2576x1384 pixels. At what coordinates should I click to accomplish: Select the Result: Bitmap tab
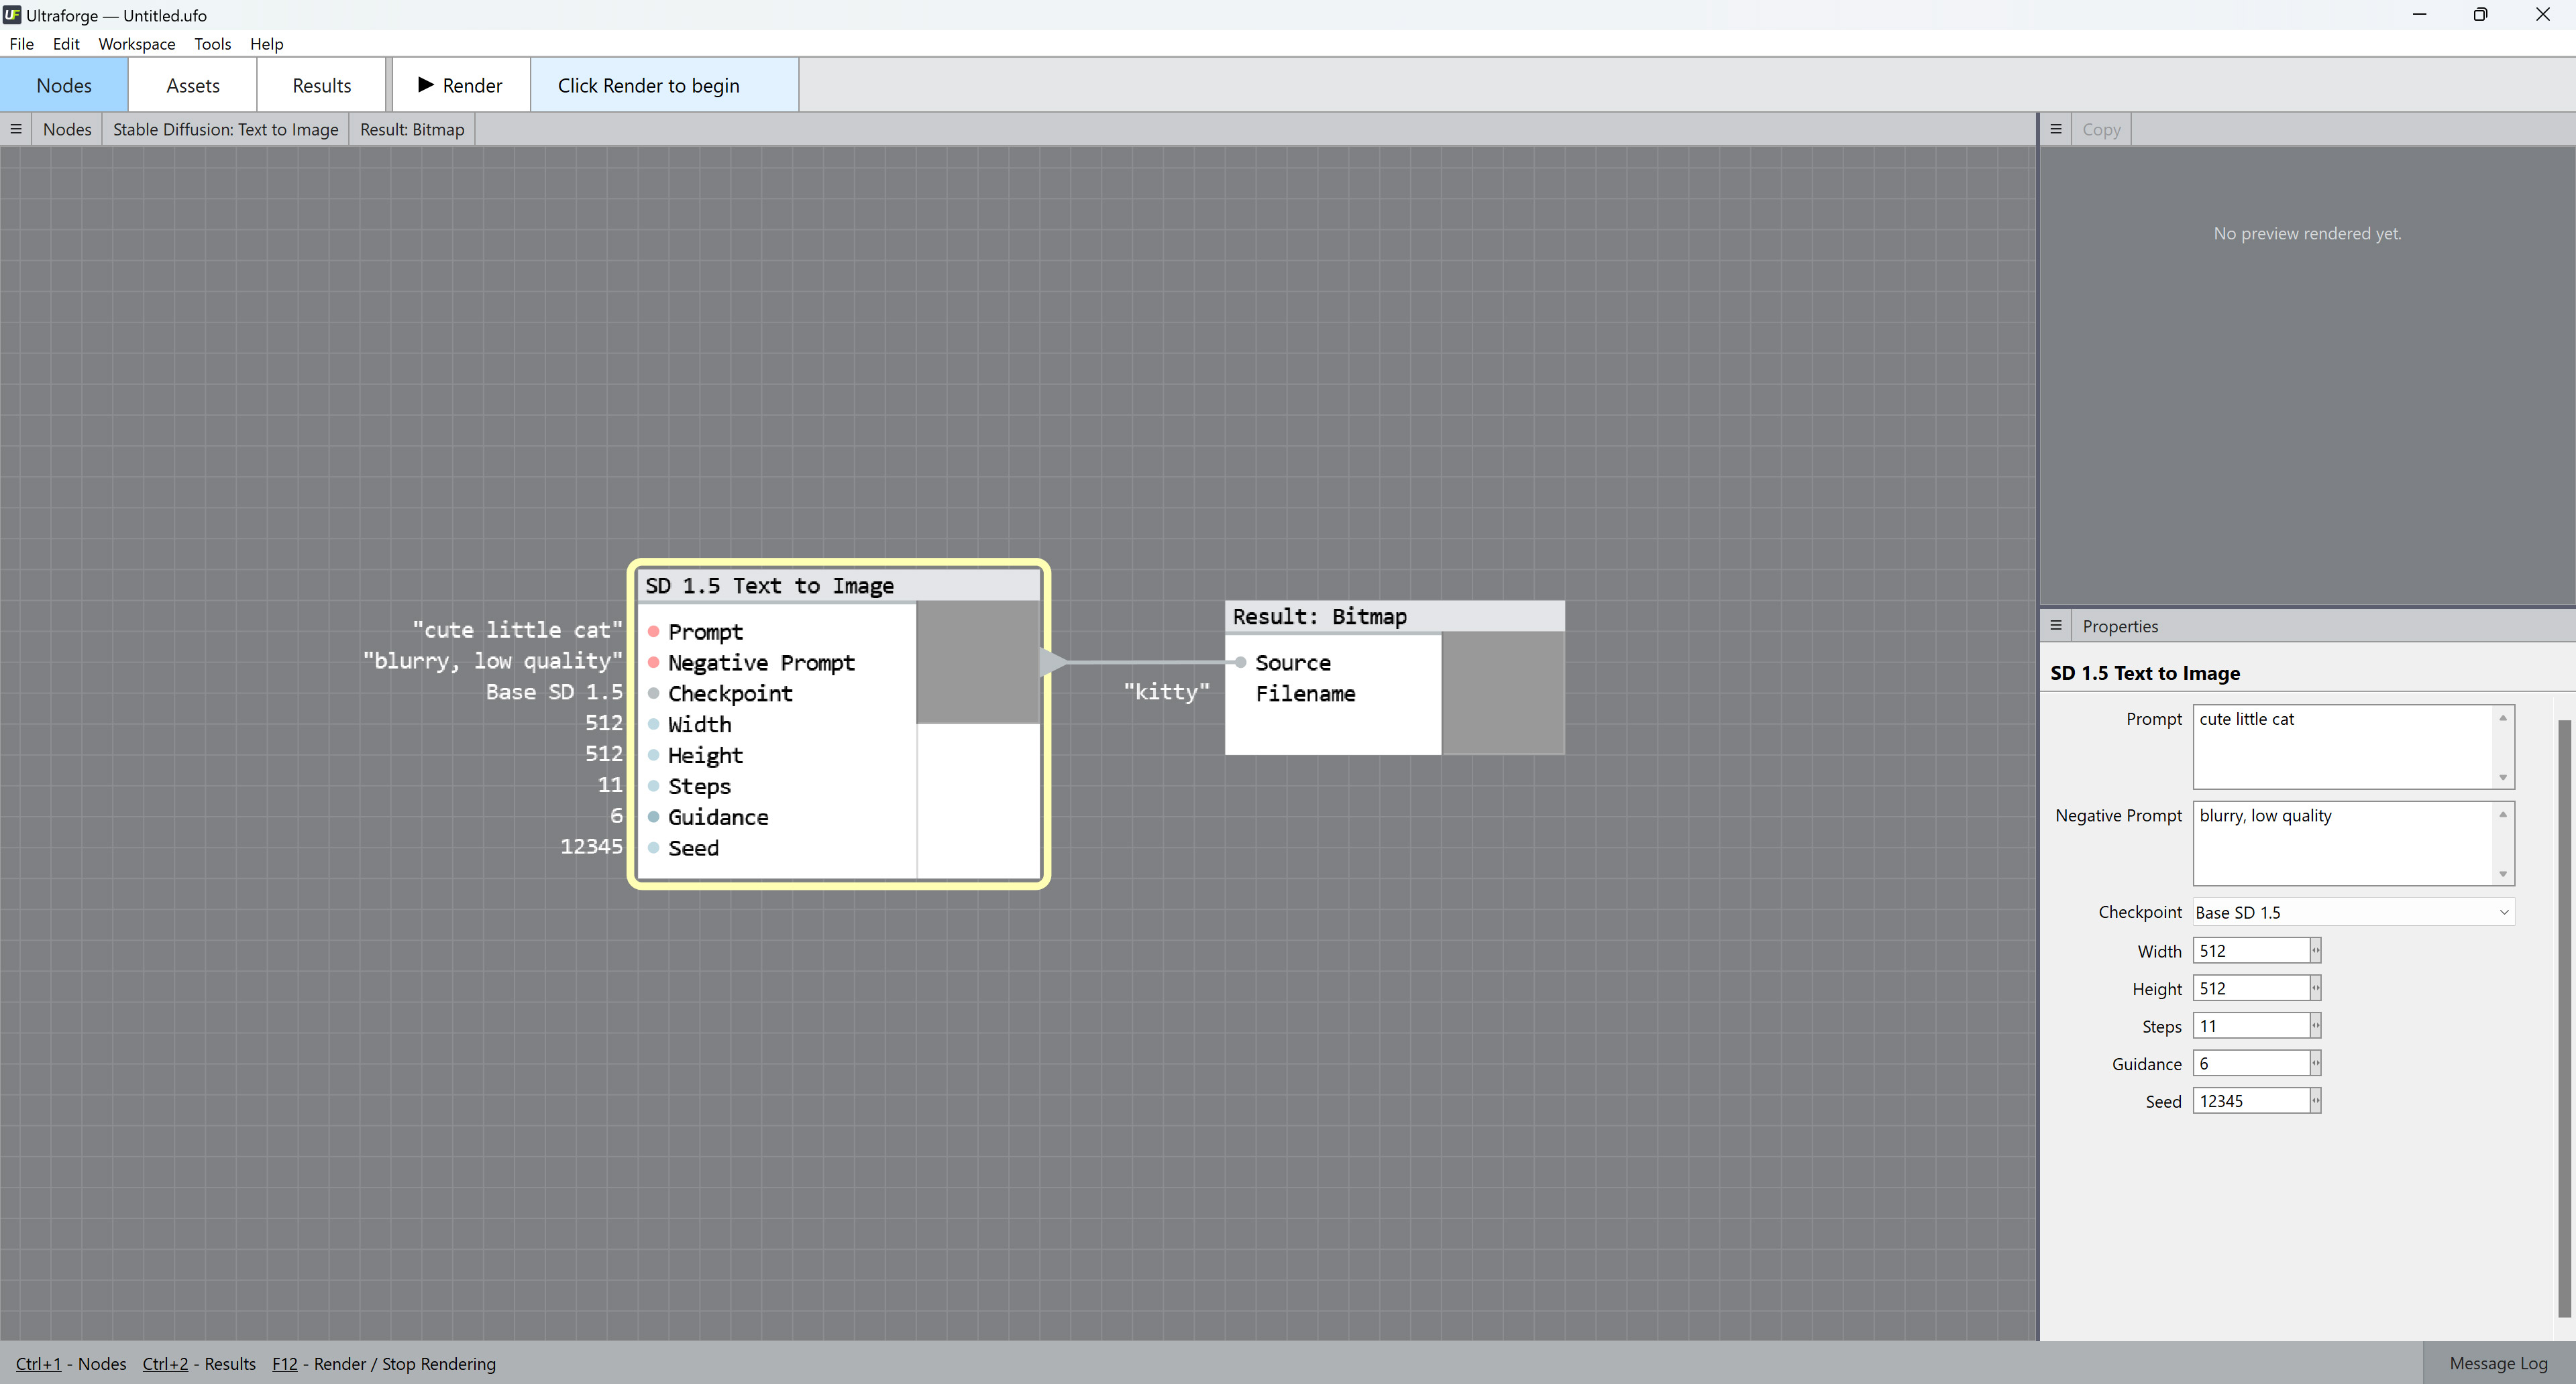tap(412, 128)
